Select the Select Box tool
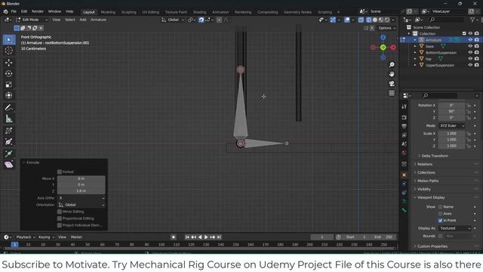This screenshot has width=483, height=272. click(8, 40)
